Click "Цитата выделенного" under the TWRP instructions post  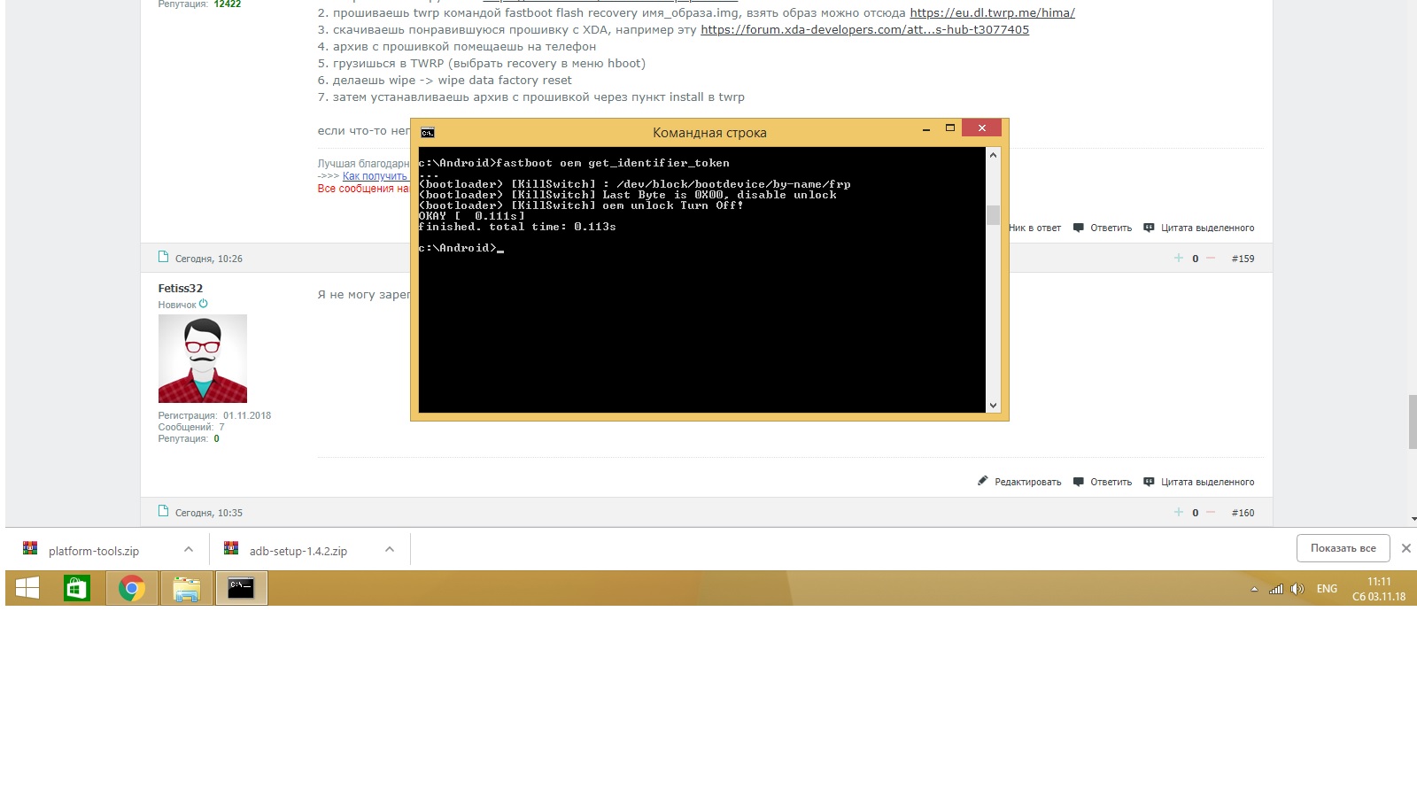pos(1199,228)
